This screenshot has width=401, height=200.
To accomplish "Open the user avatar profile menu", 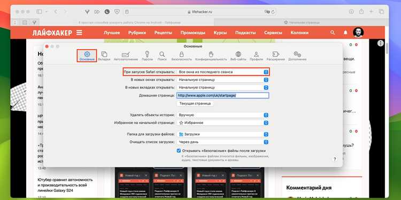I will 358,33.
